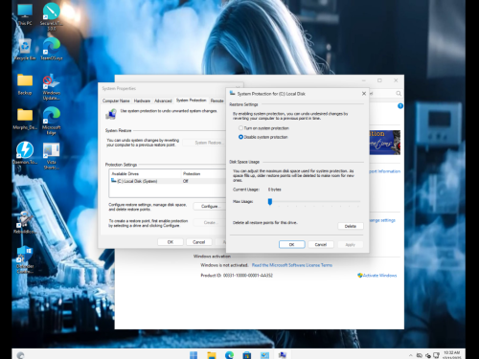Switch to the Hardware tab
479x359 pixels.
(x=142, y=101)
